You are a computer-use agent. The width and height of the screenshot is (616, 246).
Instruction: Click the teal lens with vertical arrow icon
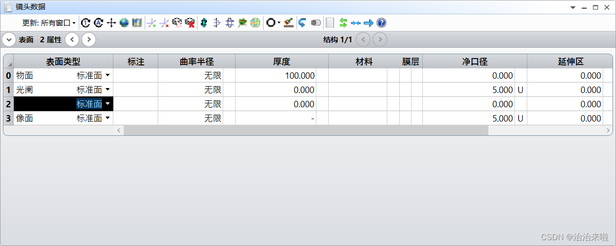coord(204,23)
